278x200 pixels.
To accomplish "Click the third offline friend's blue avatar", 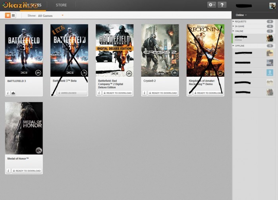I will [270, 72].
